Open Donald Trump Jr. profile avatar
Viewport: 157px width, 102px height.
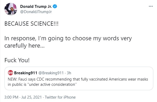pyautogui.click(x=11, y=9)
